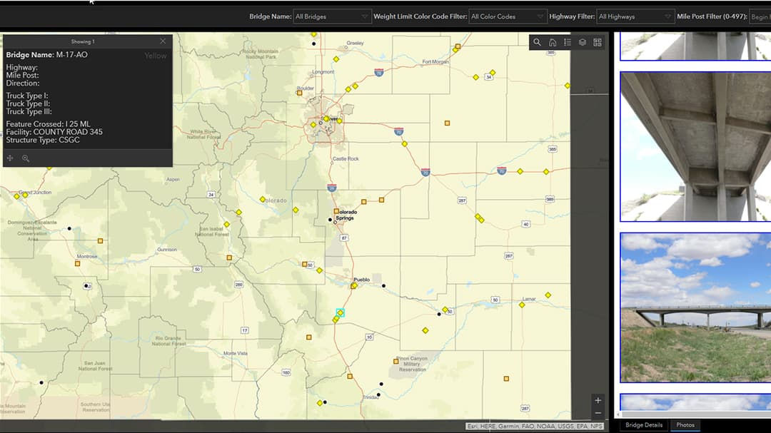771x433 pixels.
Task: Toggle the Yellow color code label
Action: (x=156, y=55)
